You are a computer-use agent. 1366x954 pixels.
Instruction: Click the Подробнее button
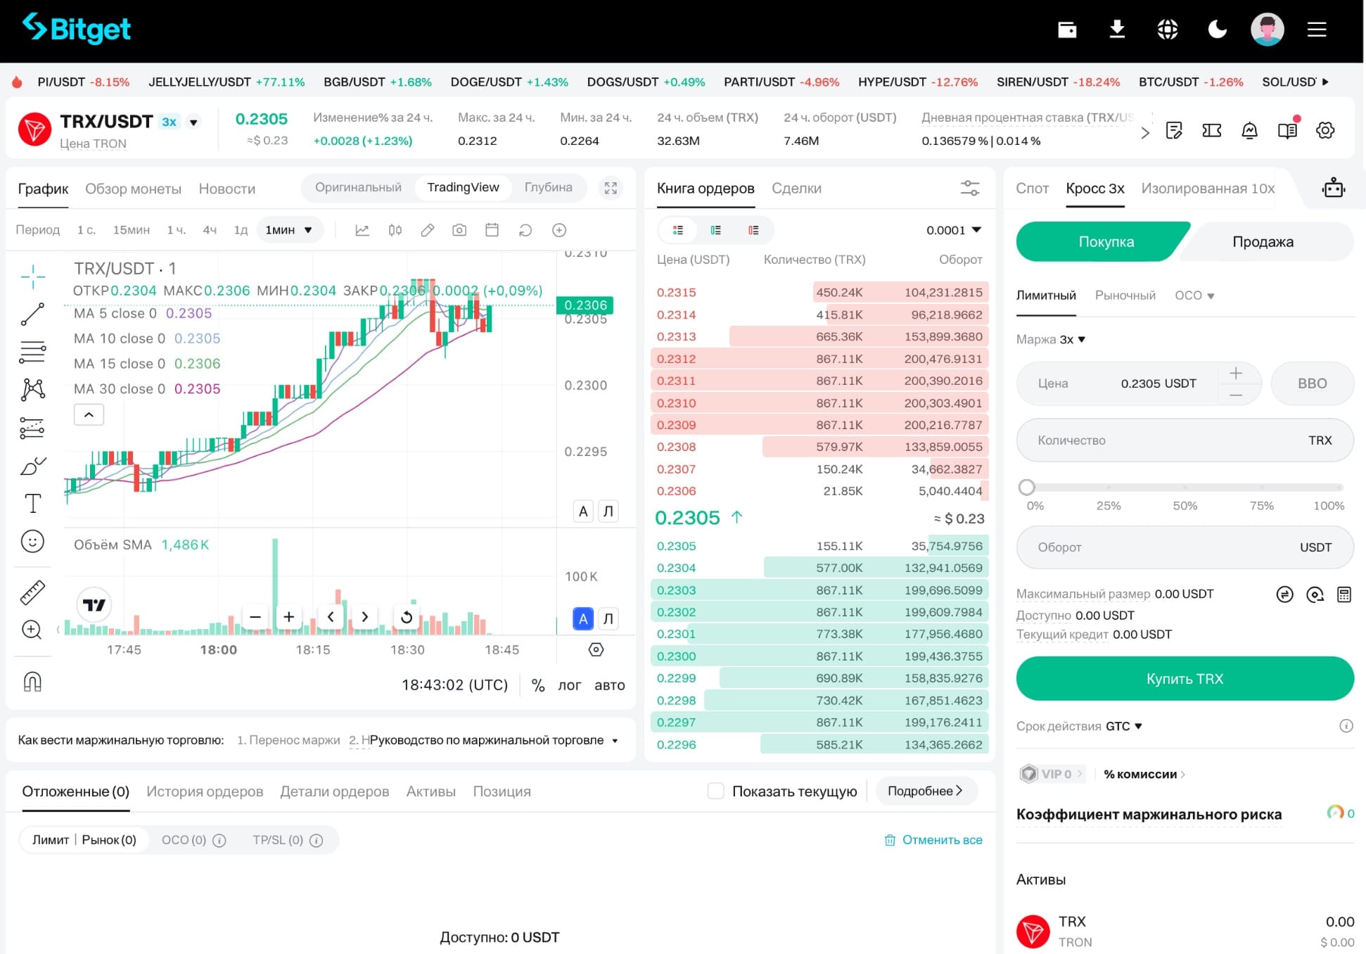point(926,791)
